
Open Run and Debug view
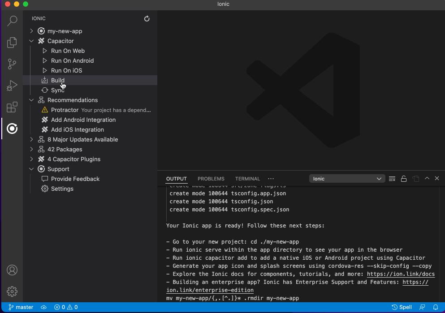[x=12, y=86]
